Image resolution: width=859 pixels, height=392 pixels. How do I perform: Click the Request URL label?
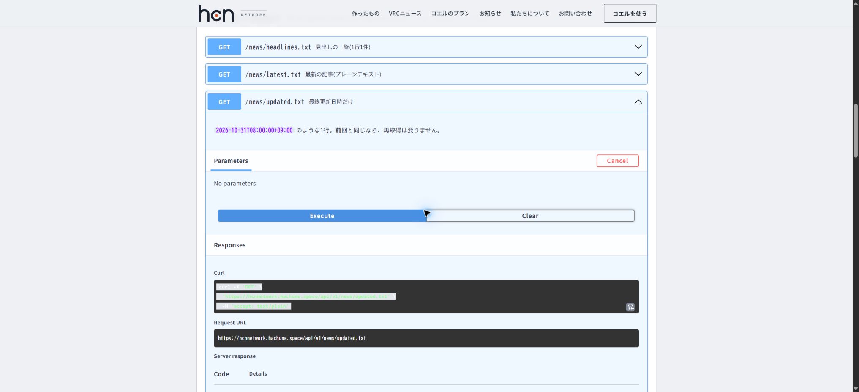coord(230,323)
